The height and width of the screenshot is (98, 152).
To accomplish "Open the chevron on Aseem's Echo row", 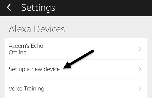I will point(140,49).
